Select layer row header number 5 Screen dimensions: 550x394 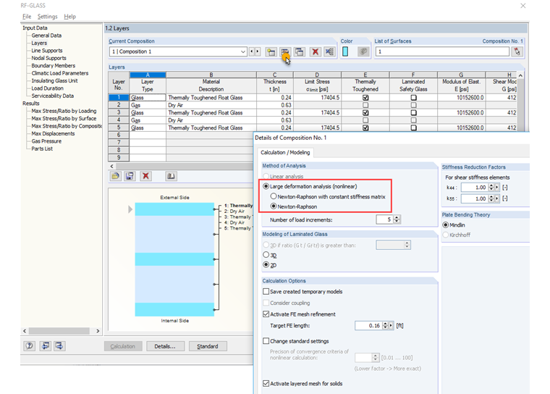(x=119, y=127)
